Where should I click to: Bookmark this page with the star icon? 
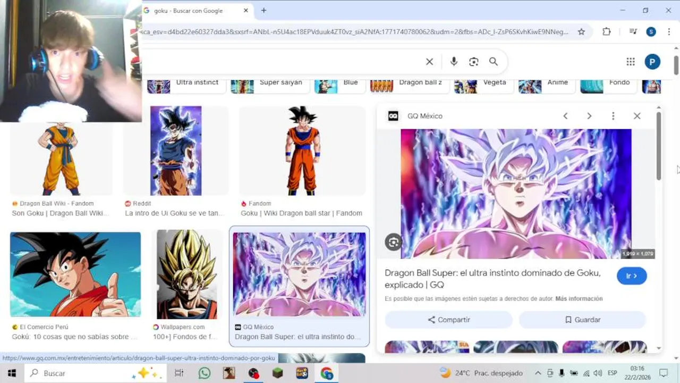click(581, 32)
